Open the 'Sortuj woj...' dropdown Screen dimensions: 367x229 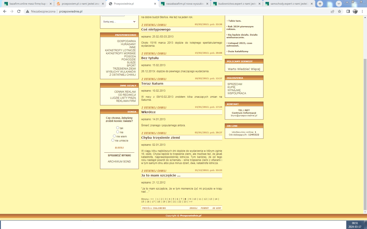pyautogui.click(x=119, y=22)
